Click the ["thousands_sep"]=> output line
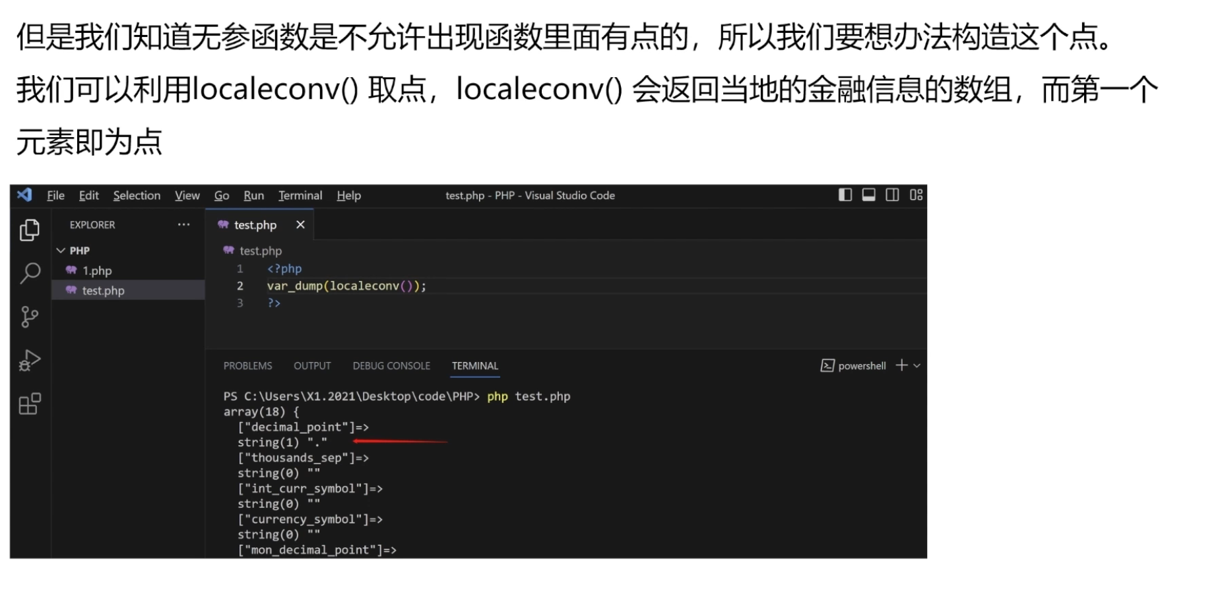1226x604 pixels. [x=303, y=458]
